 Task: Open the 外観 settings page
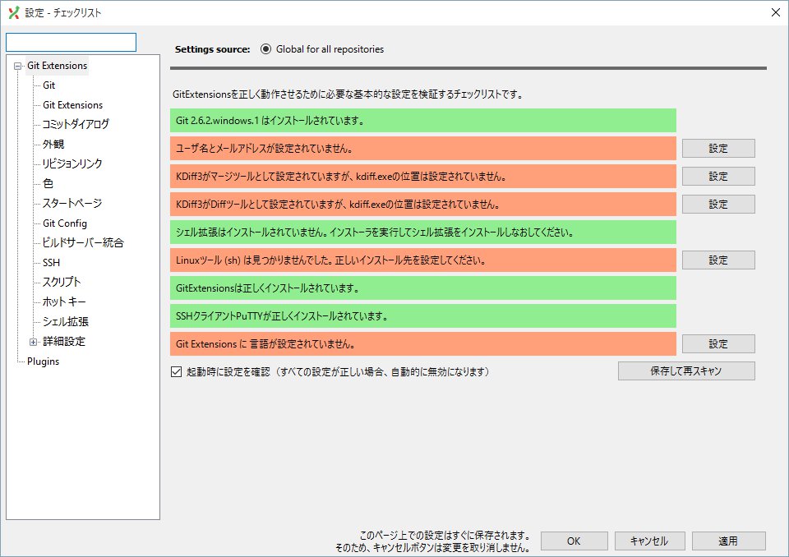pyautogui.click(x=53, y=145)
